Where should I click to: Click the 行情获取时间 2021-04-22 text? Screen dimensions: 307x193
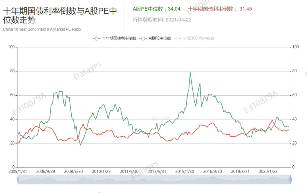click(x=162, y=20)
